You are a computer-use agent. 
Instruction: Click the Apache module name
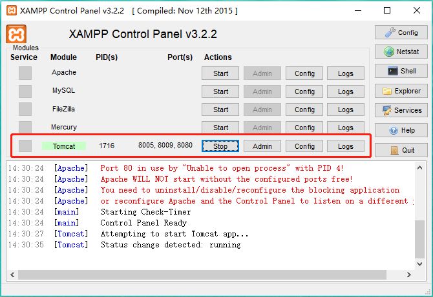pos(64,72)
